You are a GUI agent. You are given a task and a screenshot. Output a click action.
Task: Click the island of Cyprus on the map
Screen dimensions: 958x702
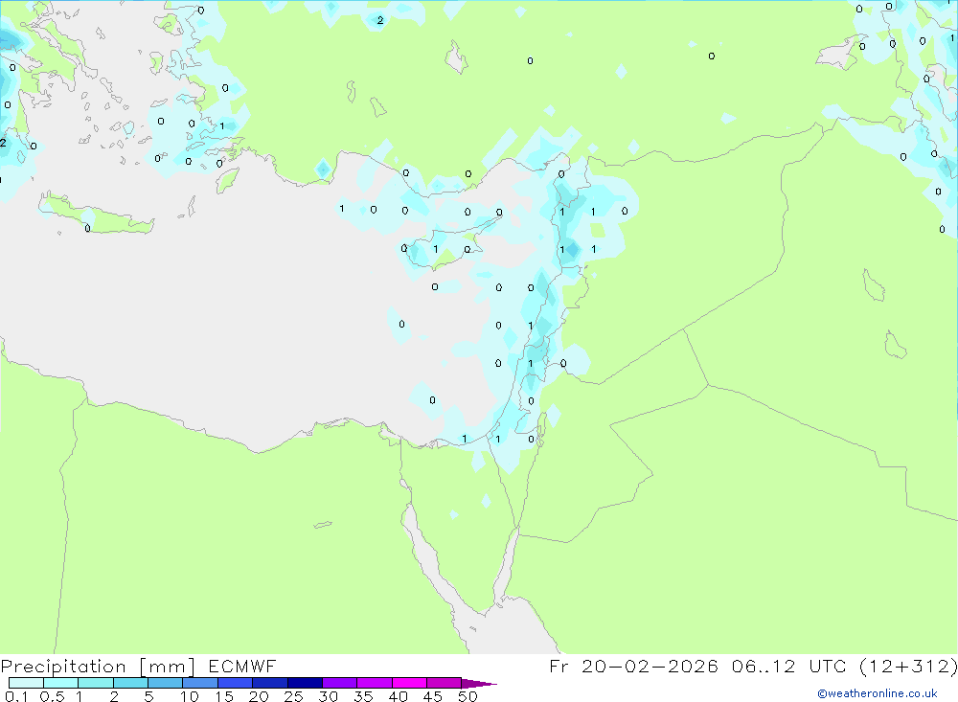click(x=447, y=249)
